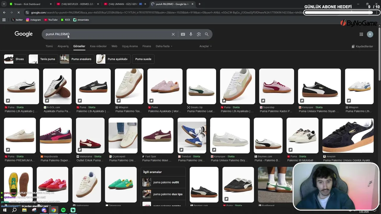Expand the Araçlar tools dropdown
This screenshot has width=381, height=214.
pyautogui.click(x=206, y=46)
